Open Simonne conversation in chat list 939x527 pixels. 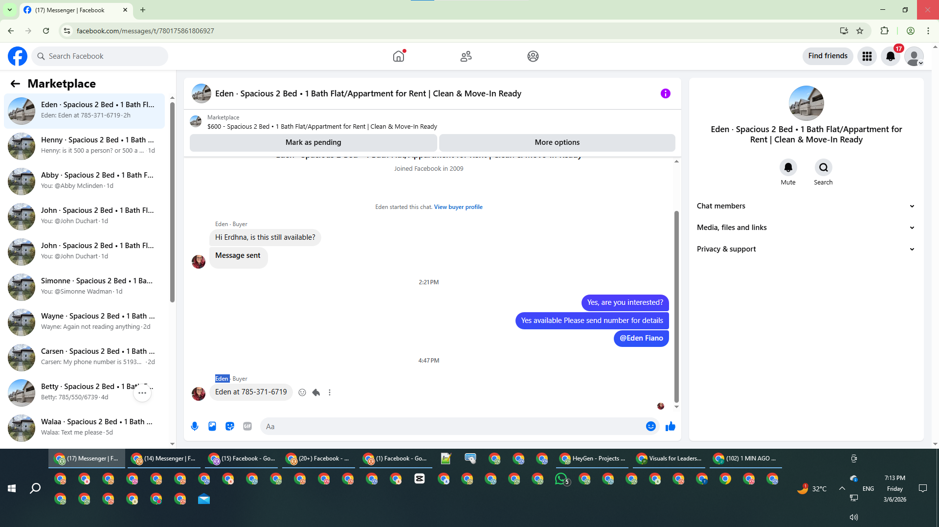click(x=85, y=287)
